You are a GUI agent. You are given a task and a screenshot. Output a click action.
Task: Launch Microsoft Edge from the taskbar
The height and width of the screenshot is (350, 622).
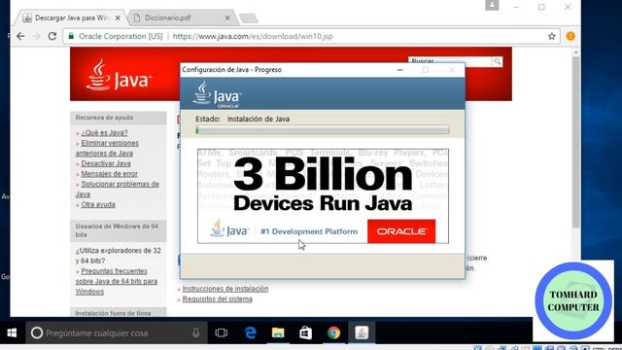[x=251, y=332]
